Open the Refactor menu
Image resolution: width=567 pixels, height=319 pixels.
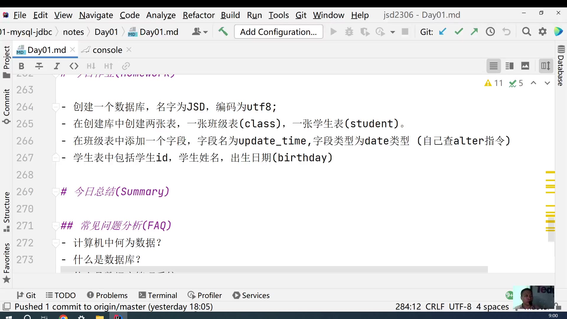[198, 15]
